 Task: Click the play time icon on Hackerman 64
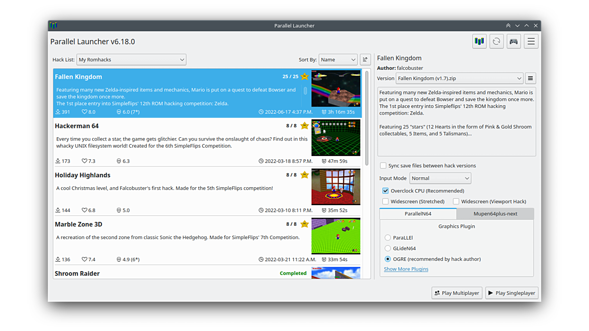(324, 161)
